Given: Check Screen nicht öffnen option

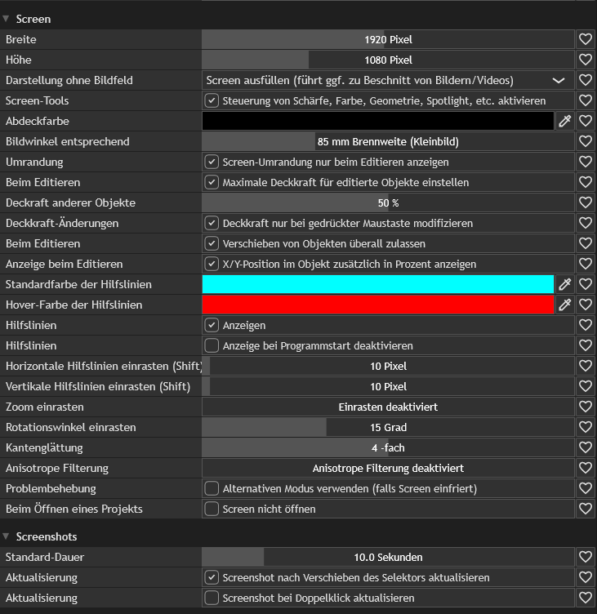Looking at the screenshot, I should [212, 509].
